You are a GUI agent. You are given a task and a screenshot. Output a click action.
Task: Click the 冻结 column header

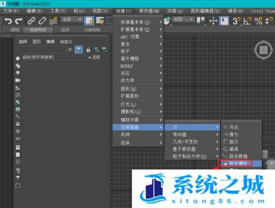tap(96, 57)
